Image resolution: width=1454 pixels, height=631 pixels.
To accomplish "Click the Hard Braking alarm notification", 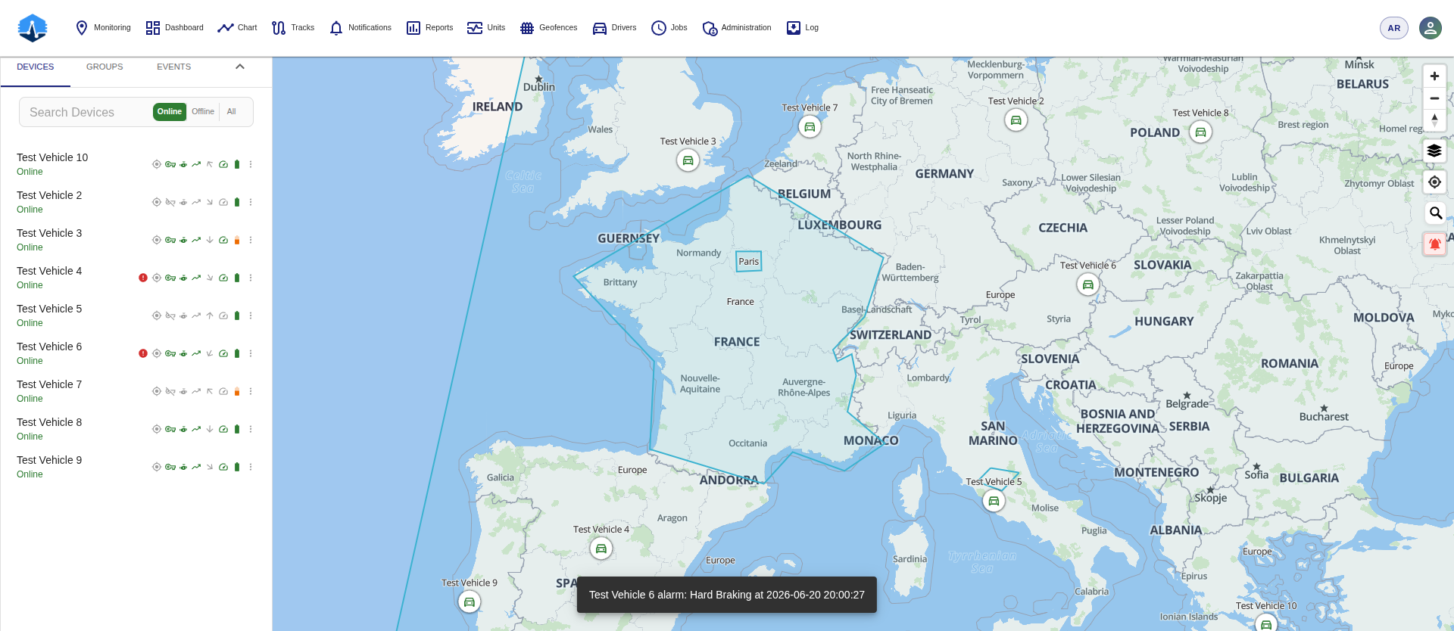I will click(x=727, y=595).
